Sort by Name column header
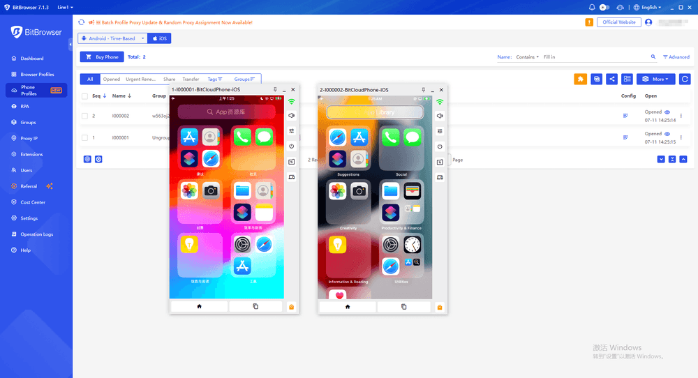 (121, 96)
